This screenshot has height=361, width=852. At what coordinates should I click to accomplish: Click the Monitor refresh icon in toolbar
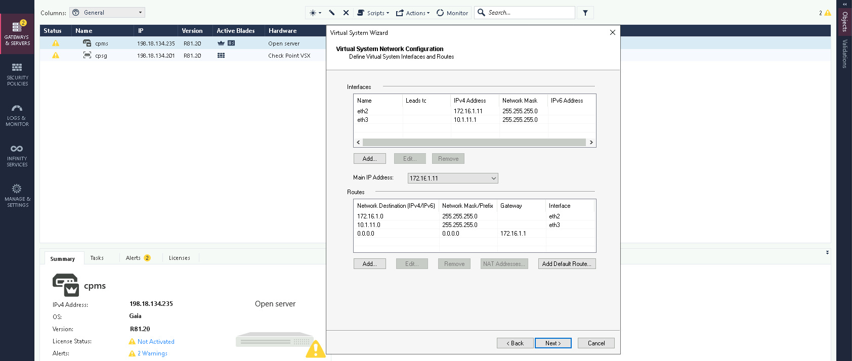[x=452, y=13]
